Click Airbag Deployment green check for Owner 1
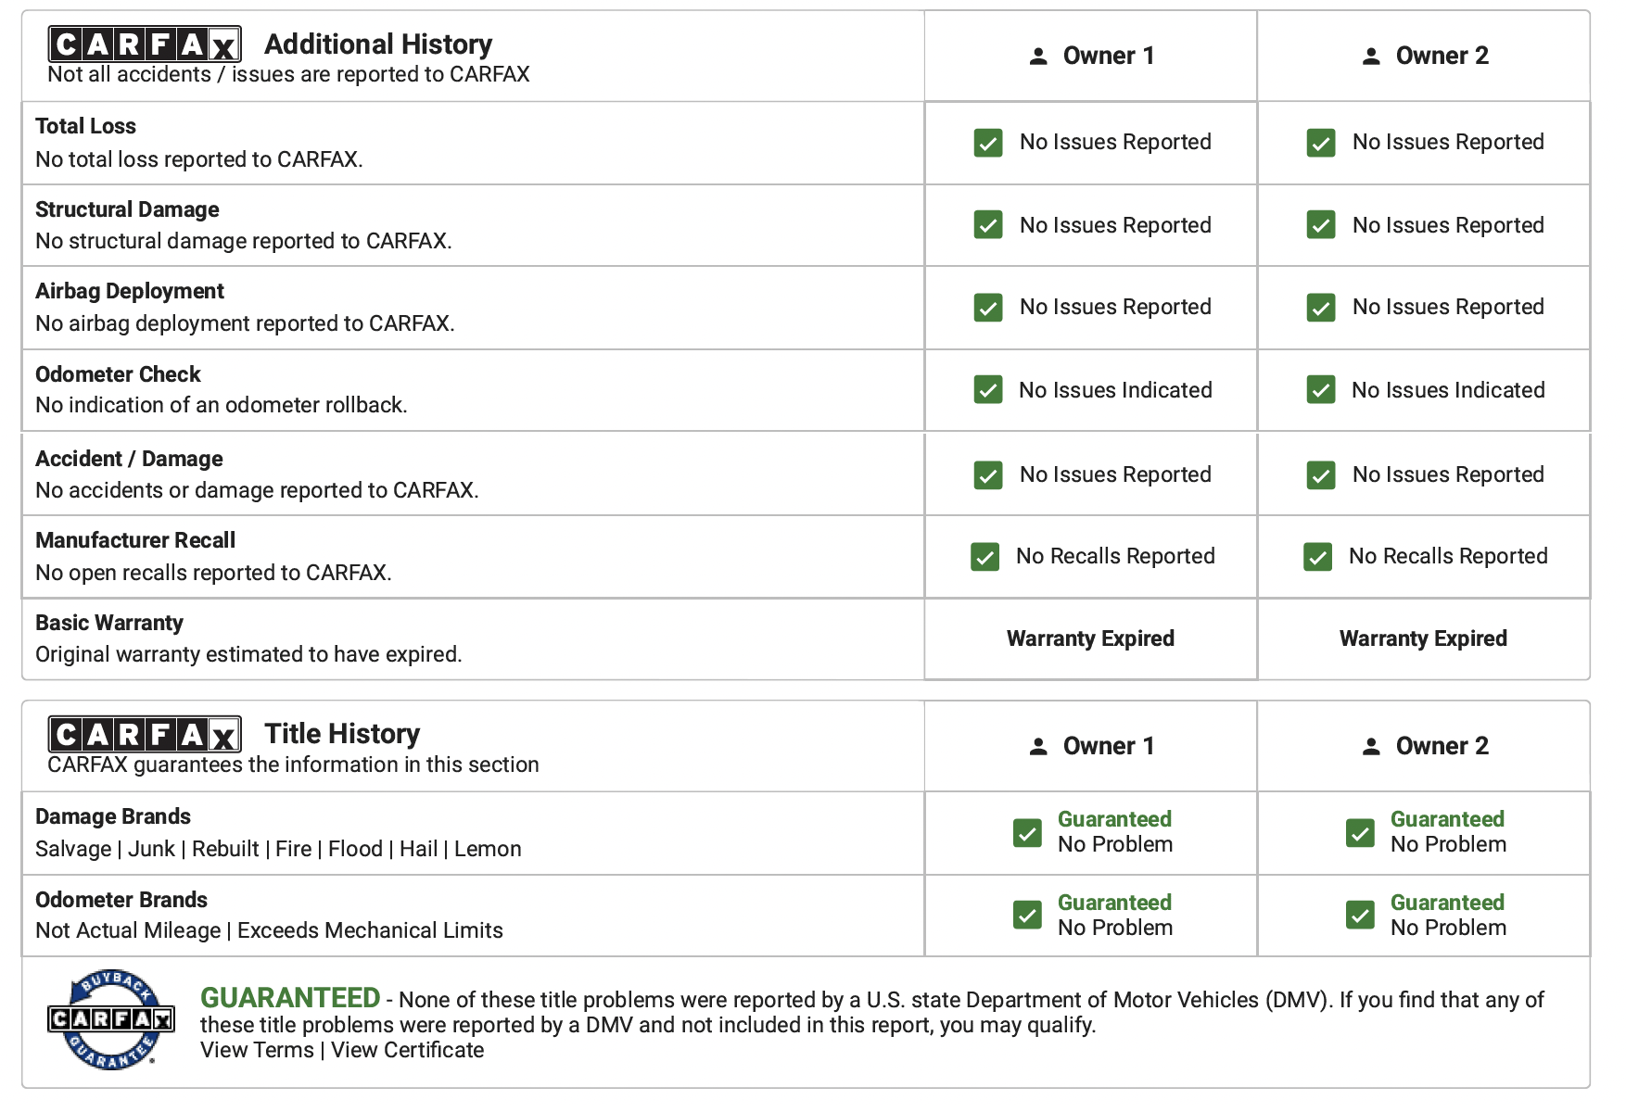Image resolution: width=1626 pixels, height=1112 pixels. click(x=988, y=308)
